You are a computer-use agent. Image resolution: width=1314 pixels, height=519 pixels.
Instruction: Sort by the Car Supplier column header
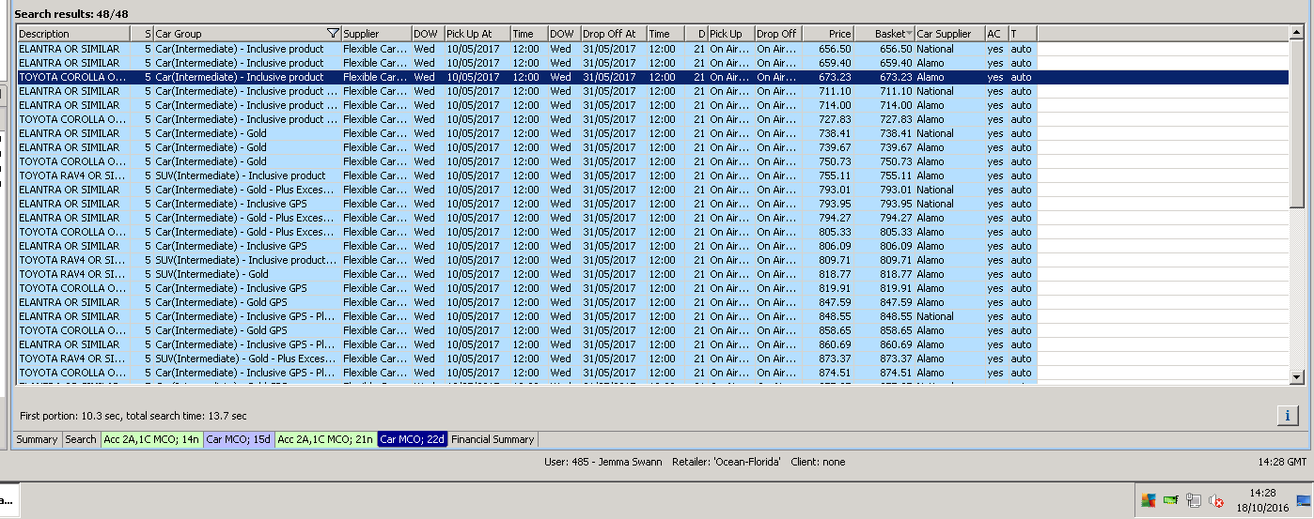(x=949, y=34)
